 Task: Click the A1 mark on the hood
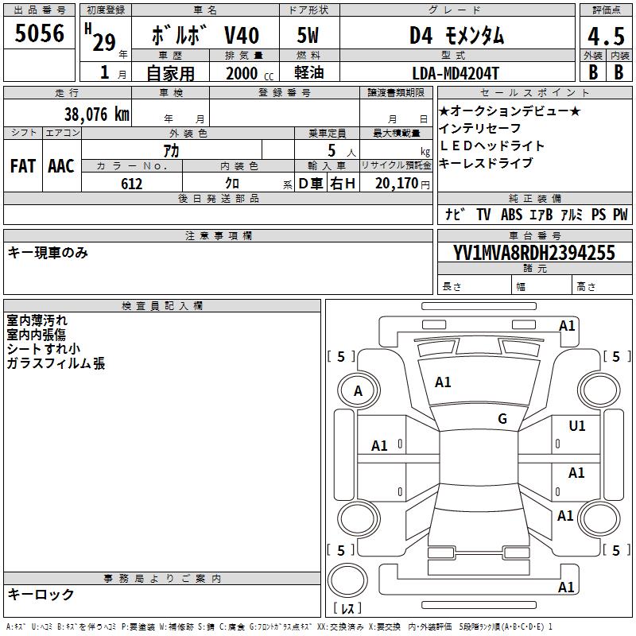coord(443,382)
